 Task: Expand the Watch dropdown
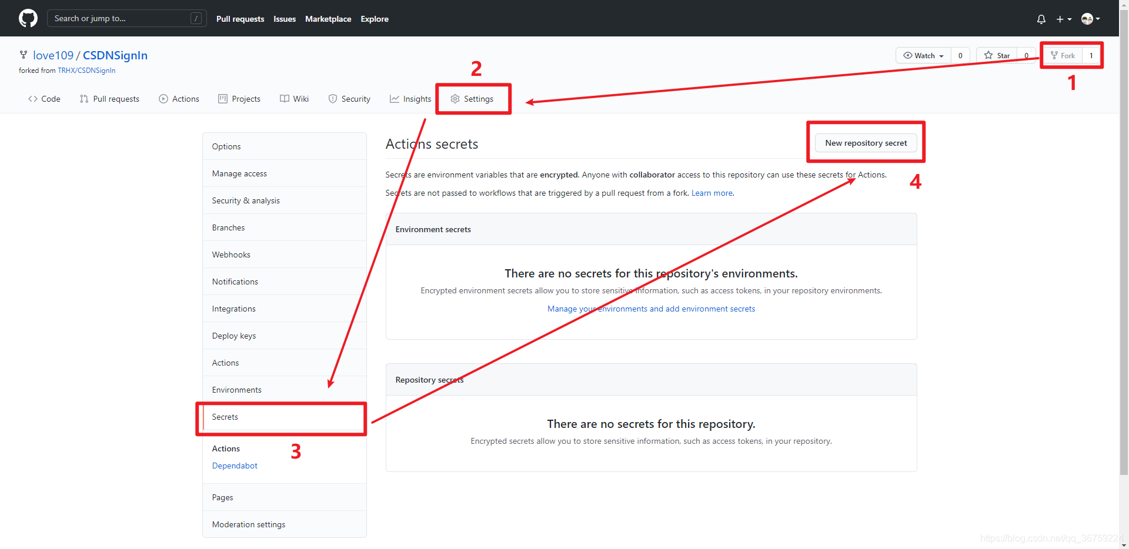click(923, 55)
